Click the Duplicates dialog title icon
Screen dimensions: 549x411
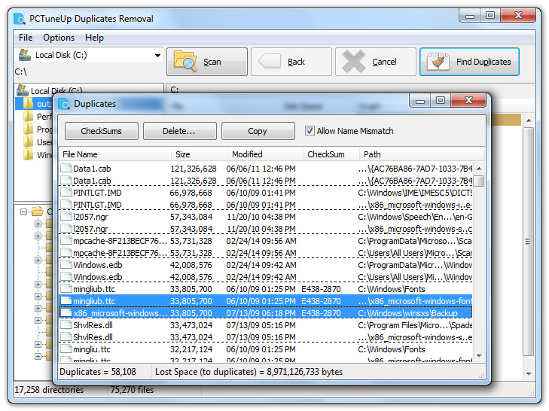(64, 104)
